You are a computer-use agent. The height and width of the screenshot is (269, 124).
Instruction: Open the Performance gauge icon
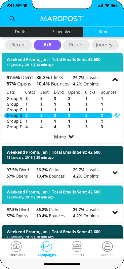16,246
